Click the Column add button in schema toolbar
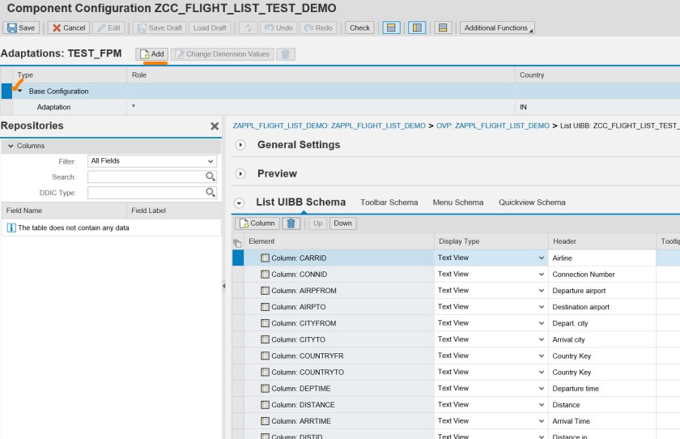The height and width of the screenshot is (439, 680). (257, 223)
